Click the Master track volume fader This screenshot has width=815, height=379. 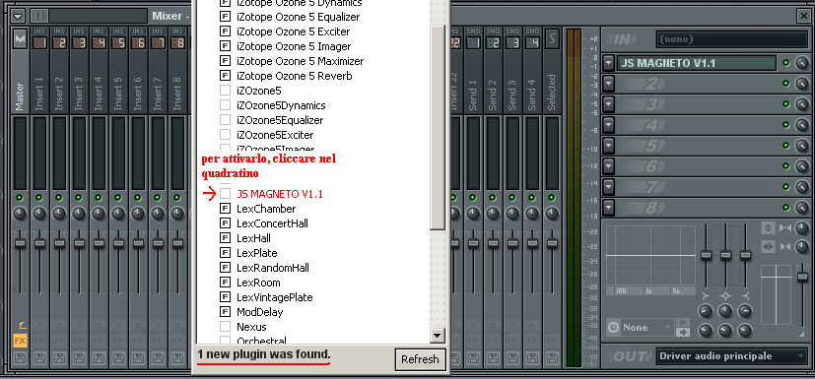pyautogui.click(x=20, y=243)
